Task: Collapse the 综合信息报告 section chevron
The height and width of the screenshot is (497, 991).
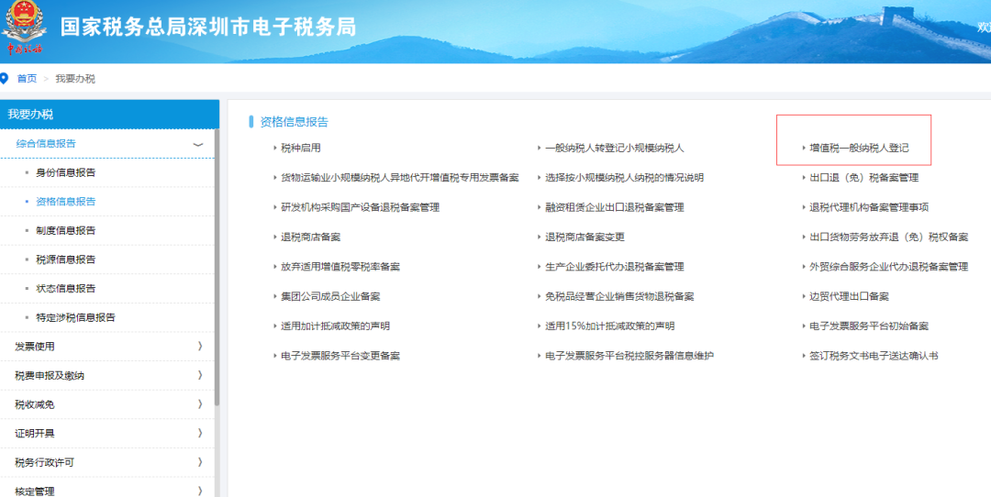Action: click(198, 144)
